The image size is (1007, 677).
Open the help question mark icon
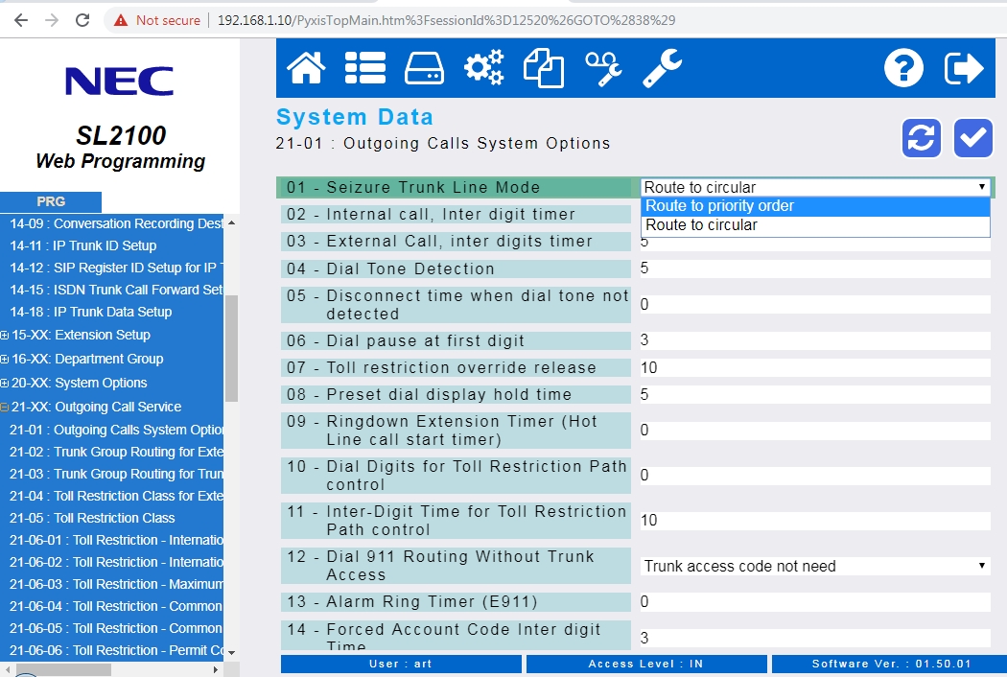click(903, 68)
